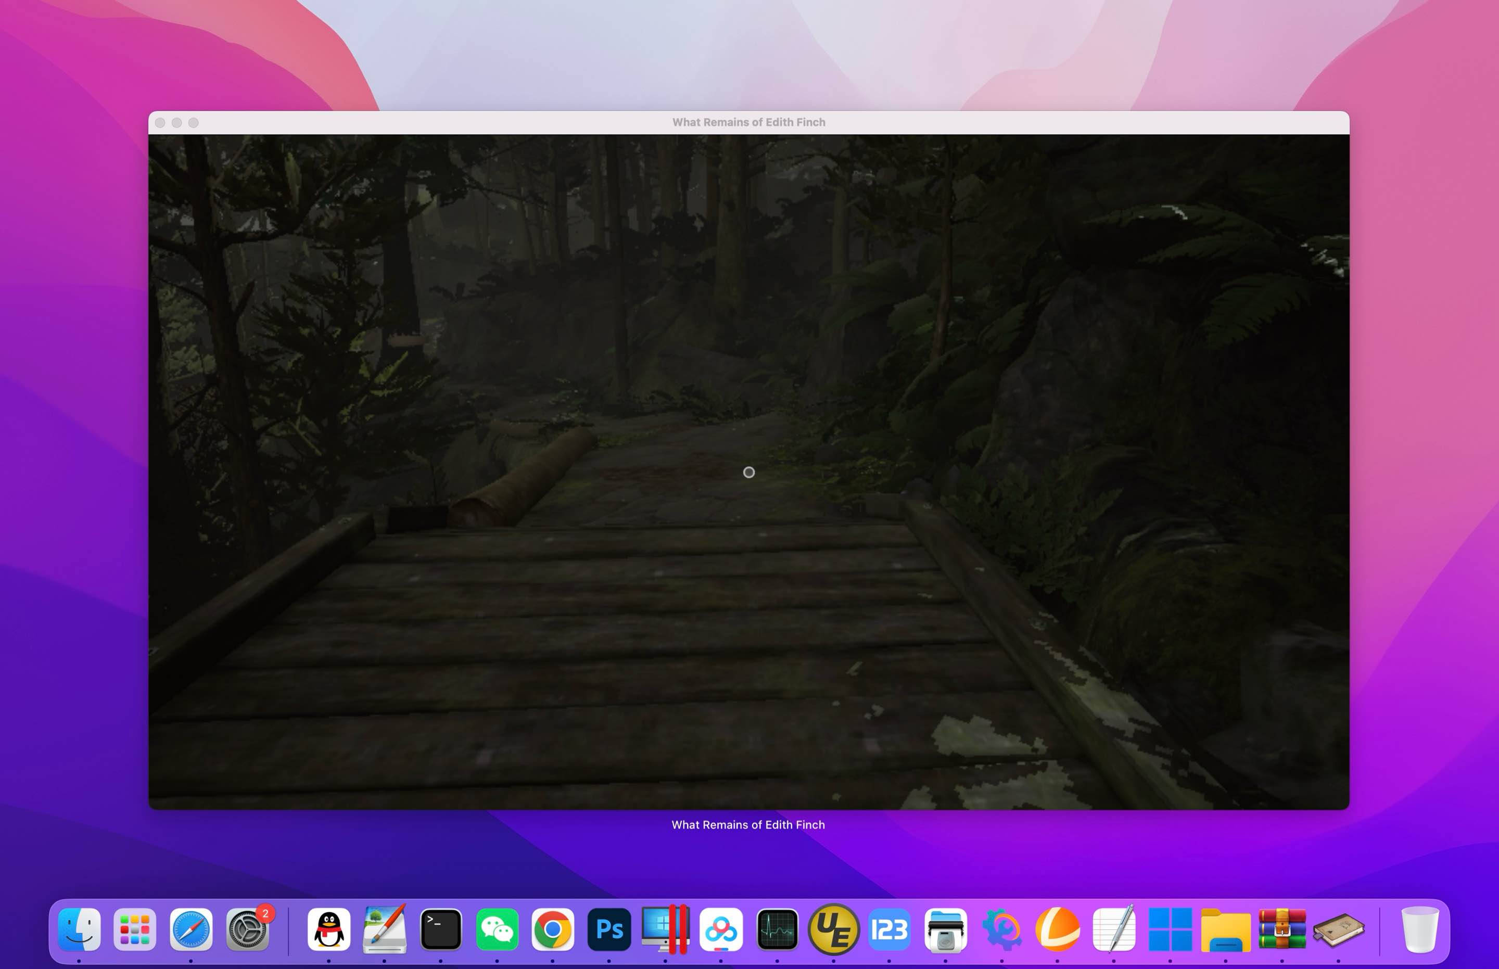Open Launchpad in the dock
Image resolution: width=1499 pixels, height=969 pixels.
(x=135, y=929)
